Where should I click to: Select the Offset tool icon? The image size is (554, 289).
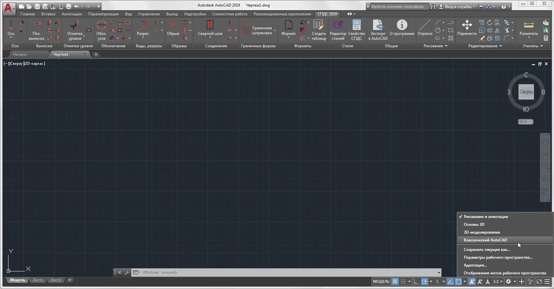(490, 30)
